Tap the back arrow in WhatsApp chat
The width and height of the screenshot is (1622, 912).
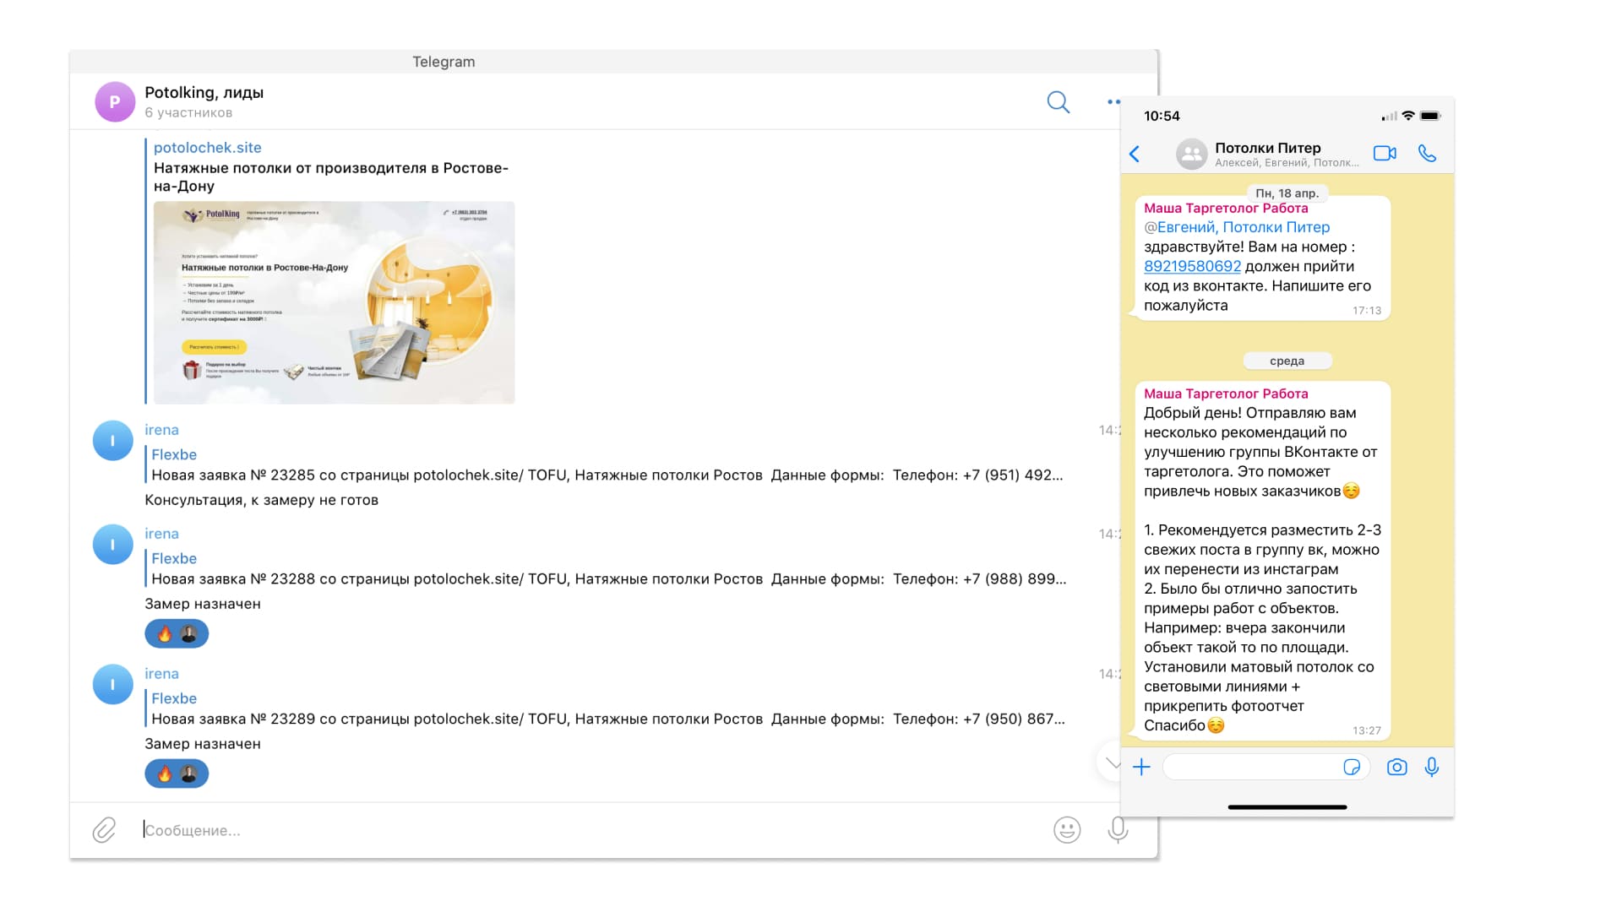click(1135, 154)
